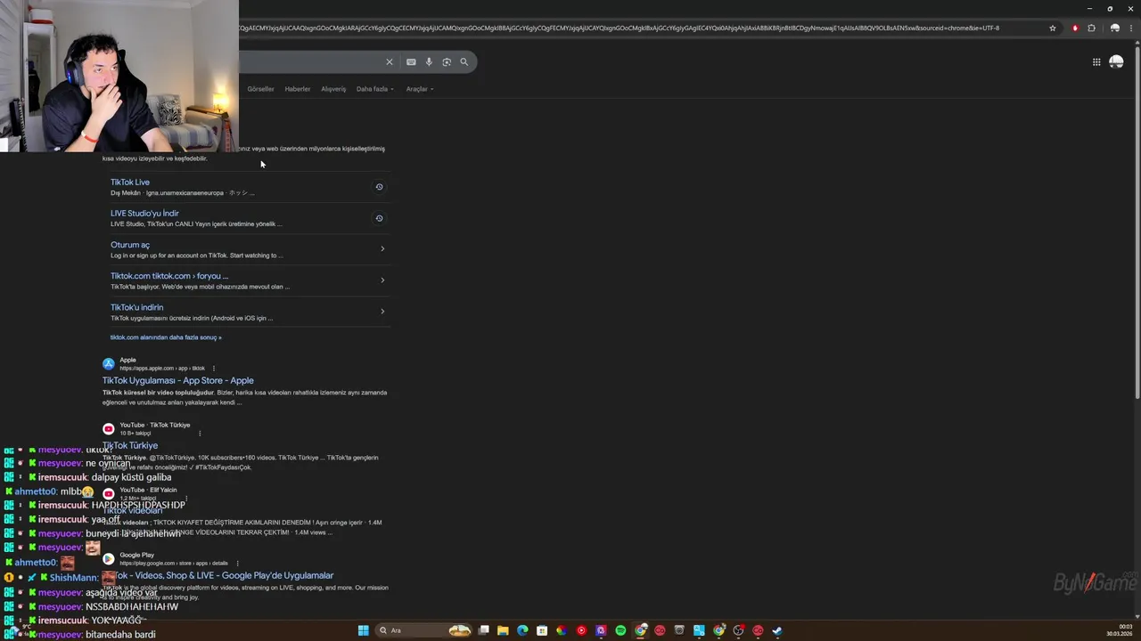
Task: Click the Chrome address bar URL
Action: pos(619,28)
